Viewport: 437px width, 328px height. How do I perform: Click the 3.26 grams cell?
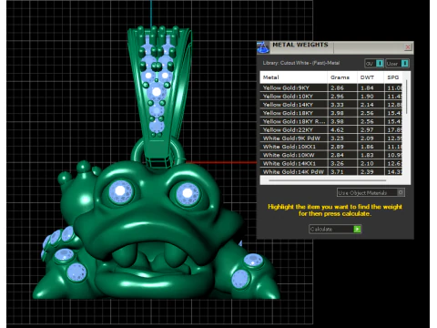coord(342,163)
